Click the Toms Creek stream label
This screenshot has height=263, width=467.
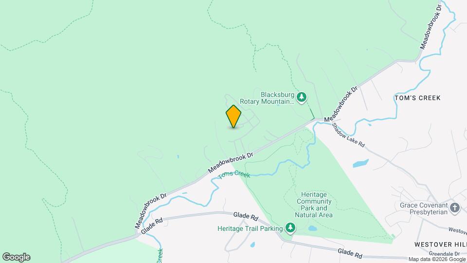(234, 174)
